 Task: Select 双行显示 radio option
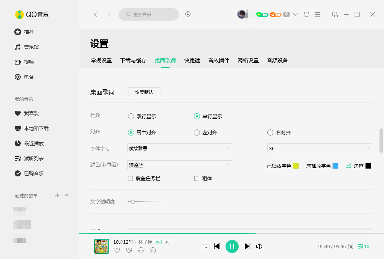[131, 116]
